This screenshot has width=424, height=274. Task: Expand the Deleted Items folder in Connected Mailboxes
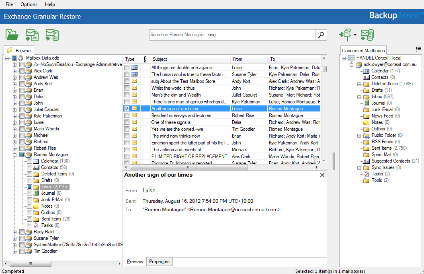pyautogui.click(x=359, y=84)
